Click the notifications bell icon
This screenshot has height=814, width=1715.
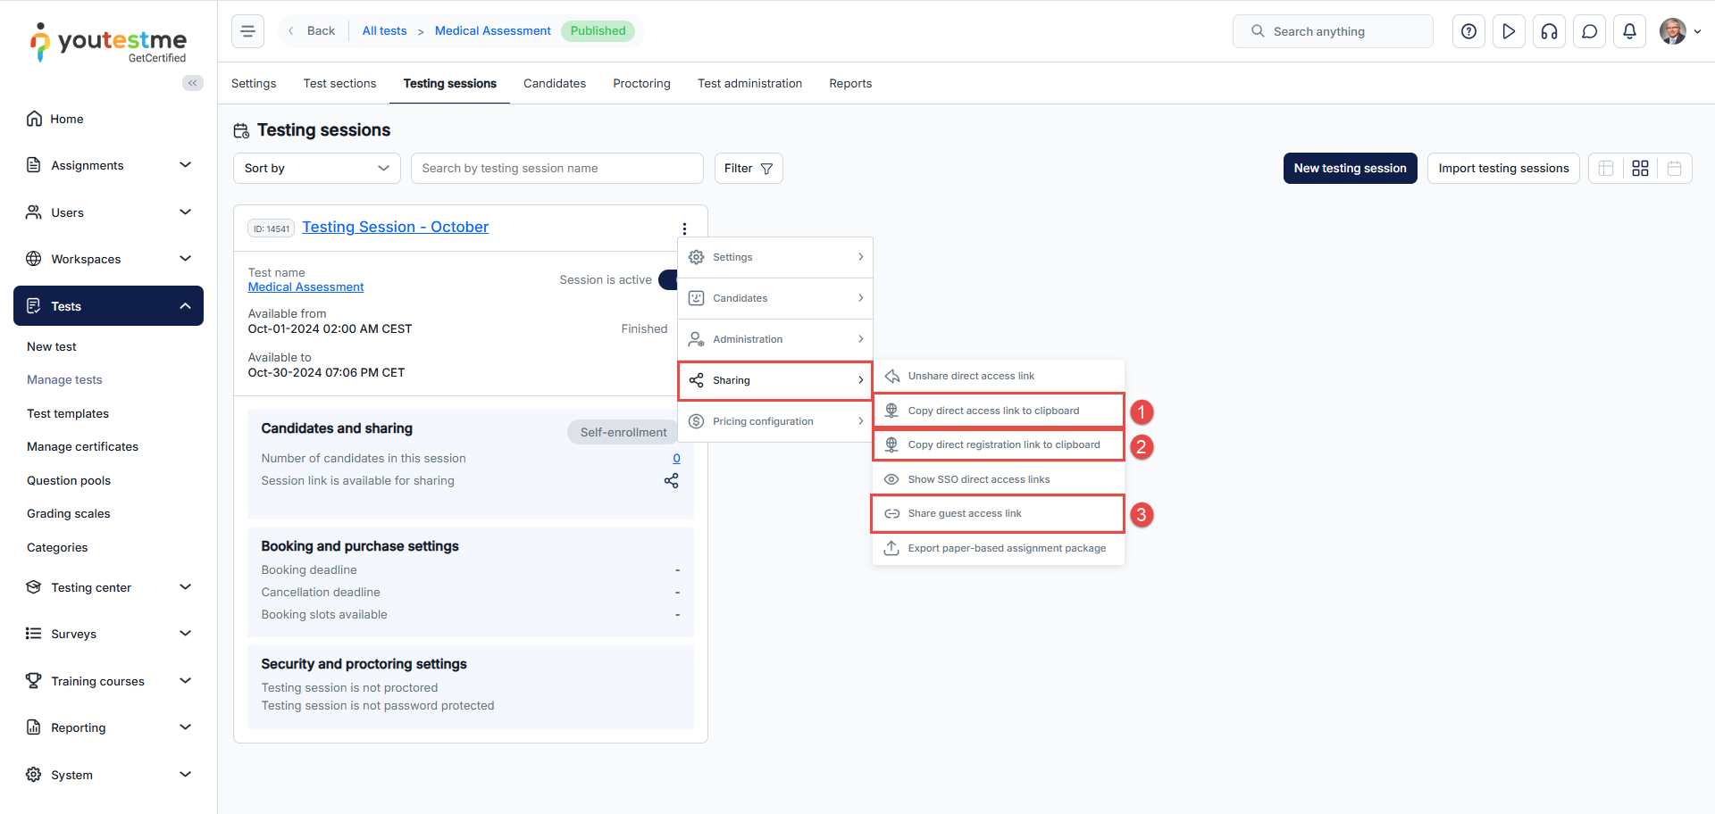click(x=1629, y=31)
